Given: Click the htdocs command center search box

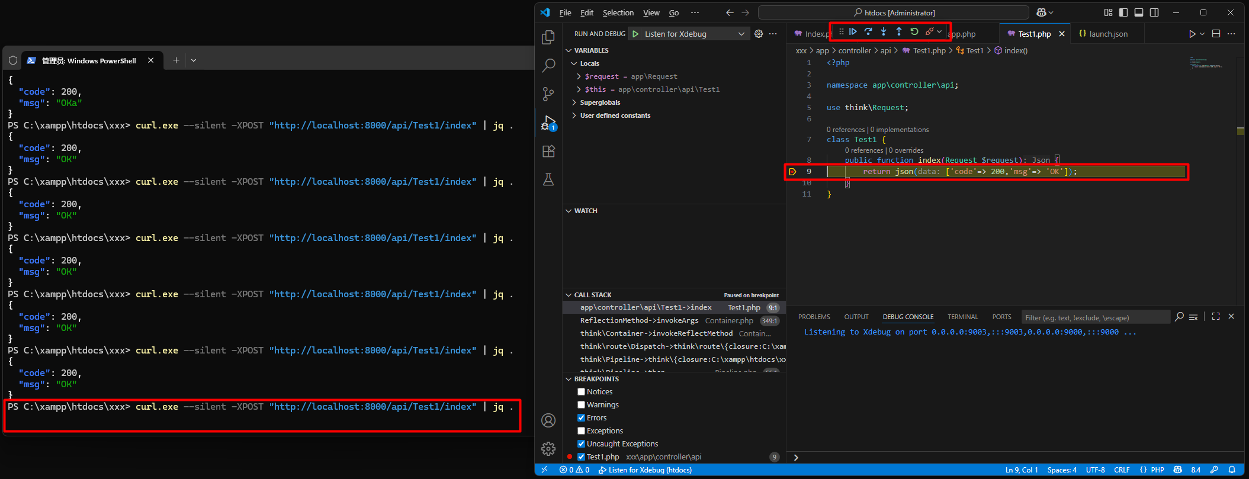Looking at the screenshot, I should [894, 12].
